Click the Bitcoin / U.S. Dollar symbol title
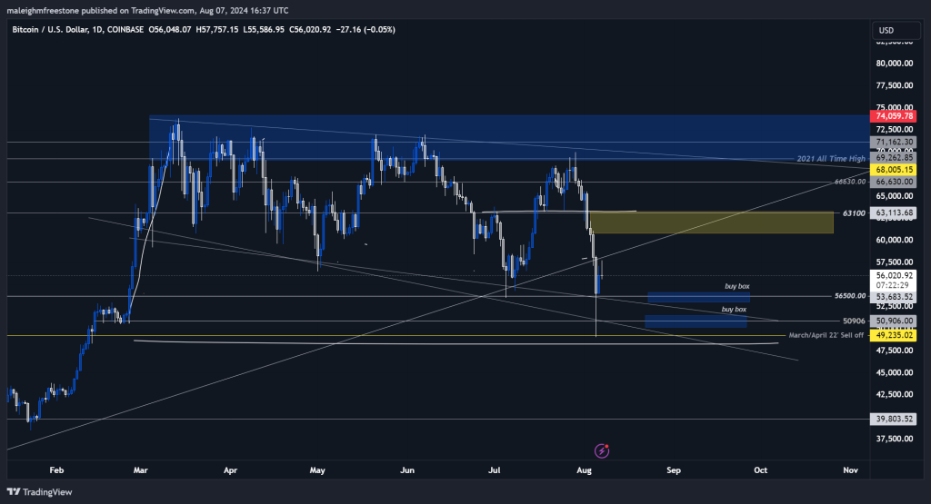 click(50, 30)
